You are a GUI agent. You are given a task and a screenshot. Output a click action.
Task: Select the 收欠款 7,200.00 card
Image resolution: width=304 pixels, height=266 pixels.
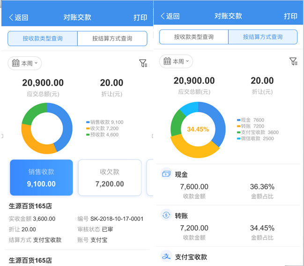click(110, 177)
